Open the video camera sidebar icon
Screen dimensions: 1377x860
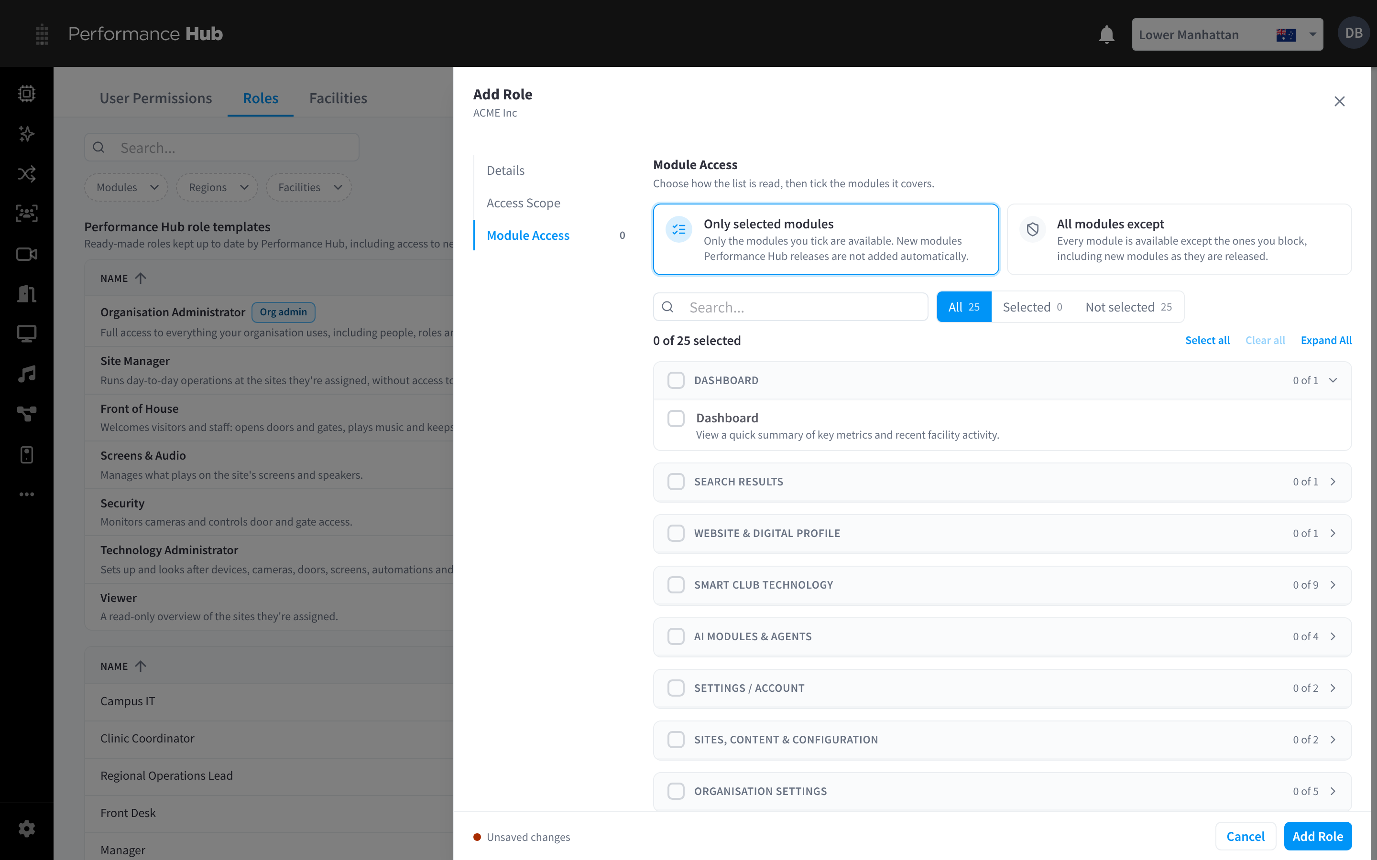tap(27, 254)
